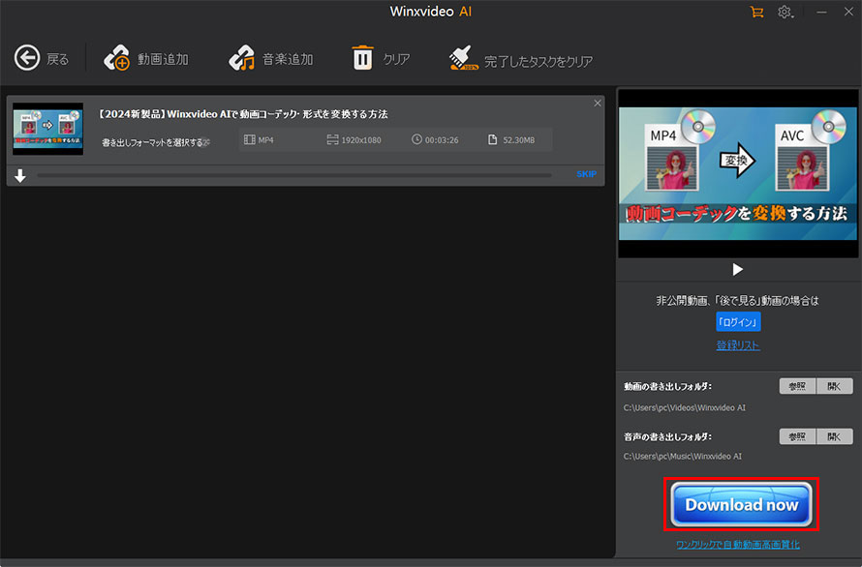Click the 動画追加 add video icon
Screen dimensions: 862x567
click(x=116, y=58)
